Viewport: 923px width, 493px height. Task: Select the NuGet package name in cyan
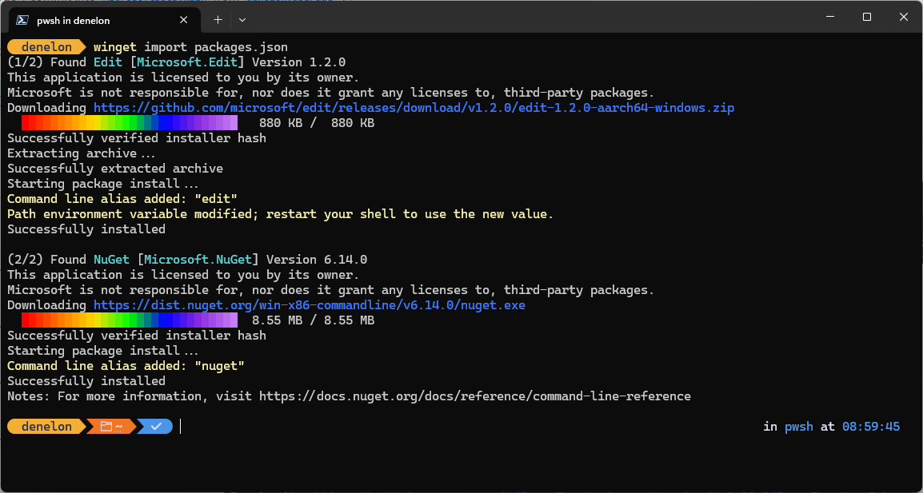110,259
